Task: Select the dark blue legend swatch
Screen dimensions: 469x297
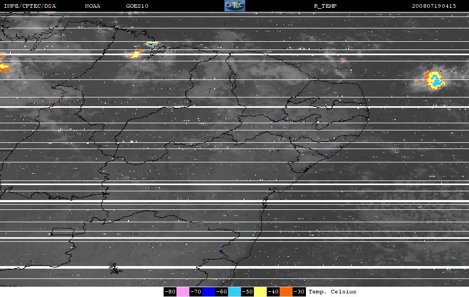Action: [208, 292]
